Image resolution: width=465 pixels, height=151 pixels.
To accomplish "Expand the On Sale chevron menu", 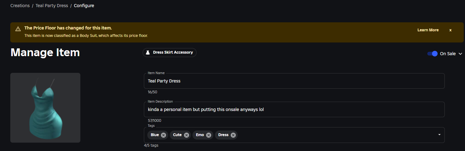I will tap(460, 54).
